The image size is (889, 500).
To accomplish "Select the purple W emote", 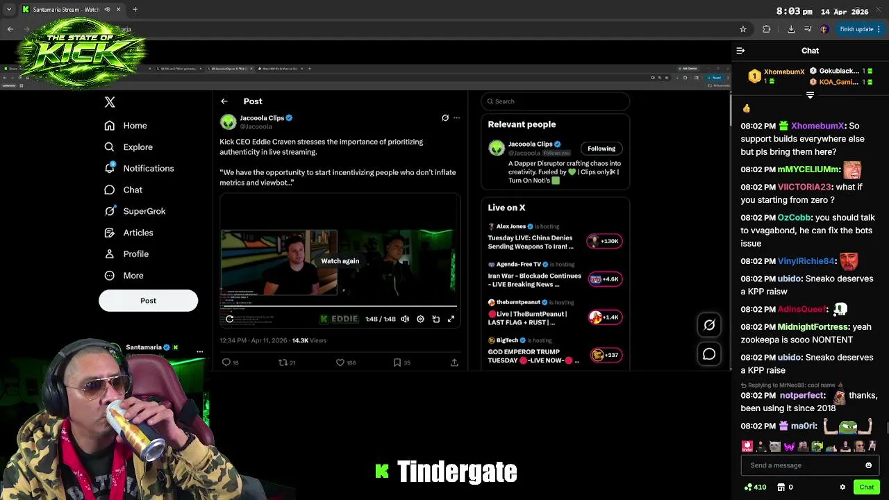I will click(789, 447).
